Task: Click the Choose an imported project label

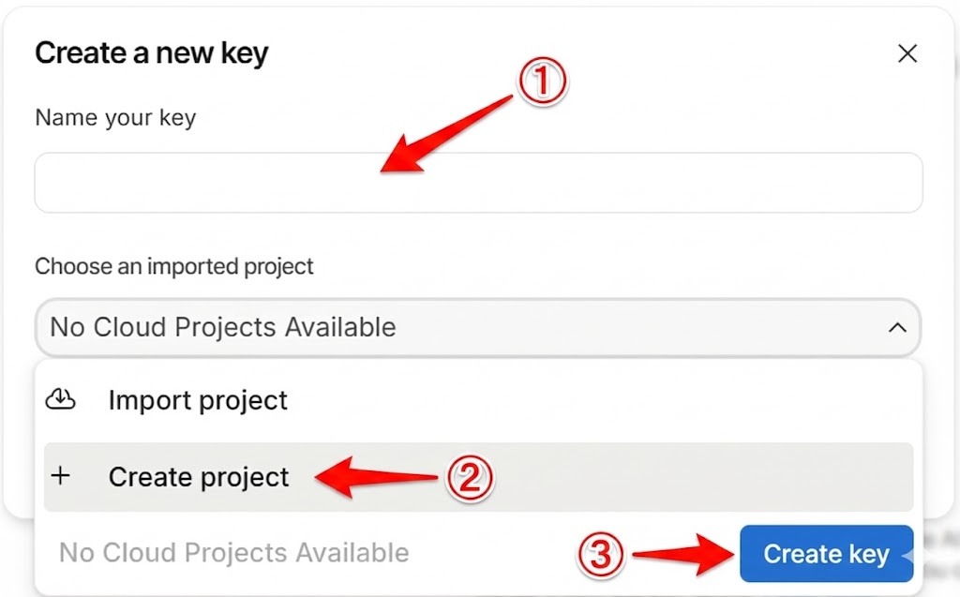Action: click(174, 266)
